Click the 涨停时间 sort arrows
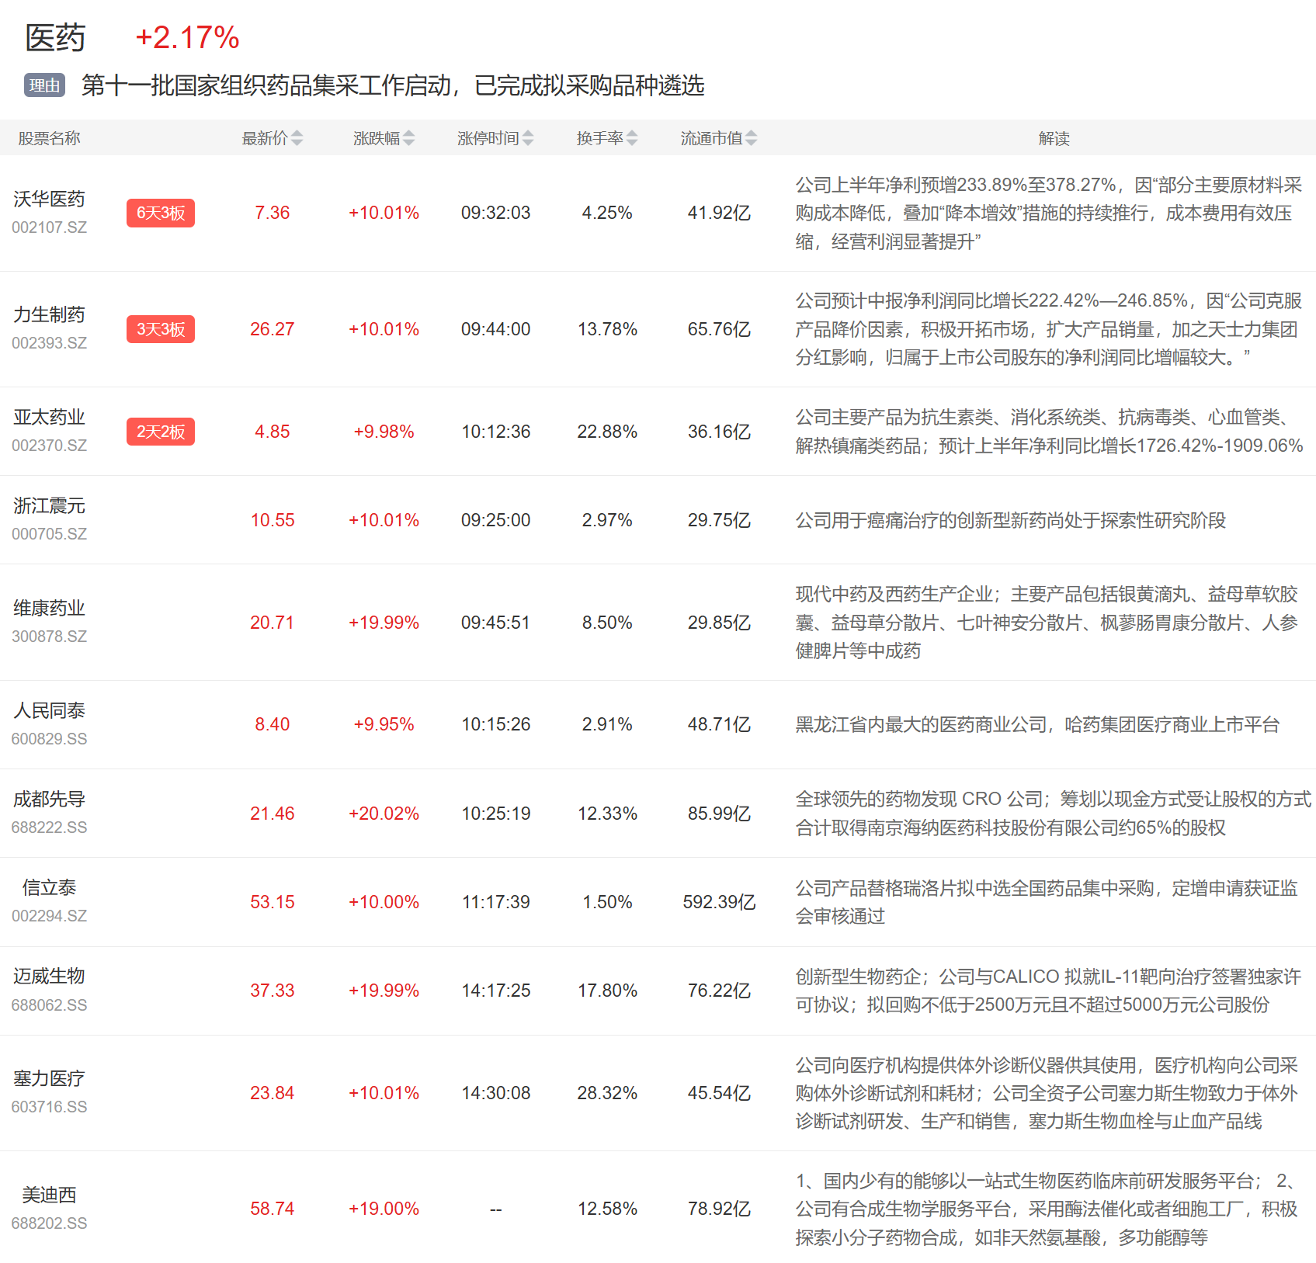Image resolution: width=1316 pixels, height=1263 pixels. [528, 138]
